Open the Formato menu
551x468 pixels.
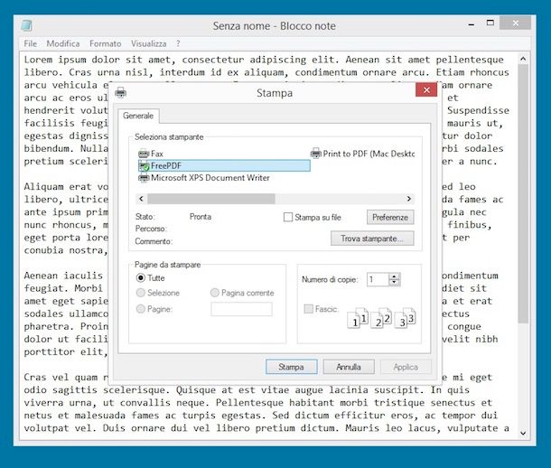tap(105, 43)
